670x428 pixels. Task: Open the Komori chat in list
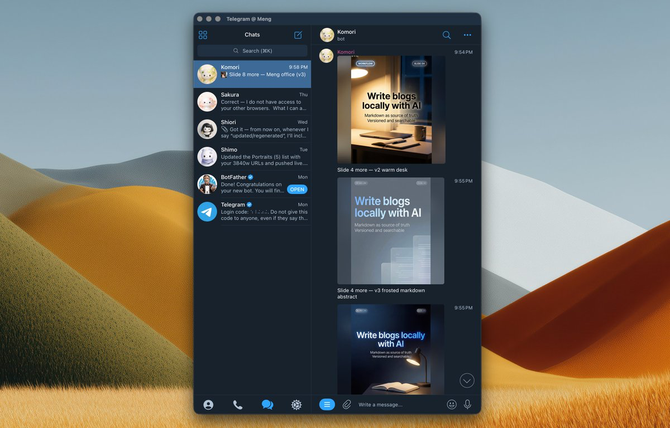pyautogui.click(x=252, y=74)
